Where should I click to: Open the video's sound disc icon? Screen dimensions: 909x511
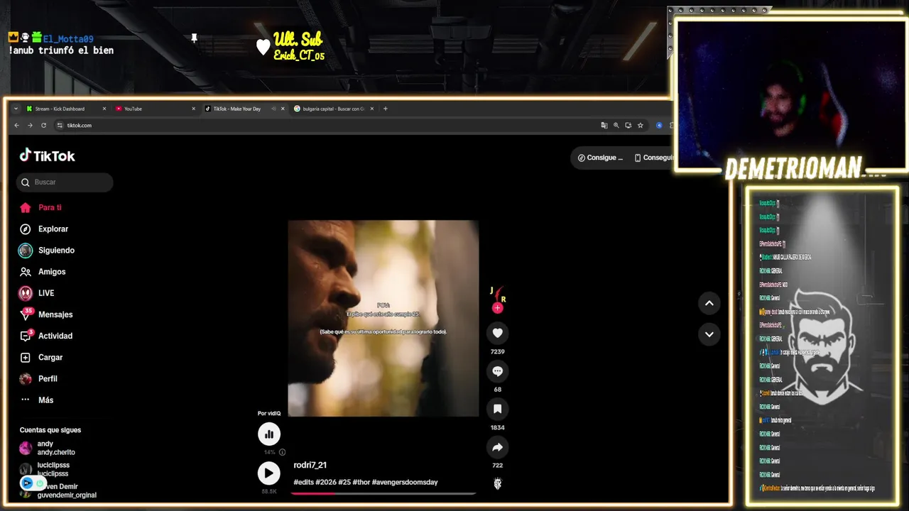(497, 483)
